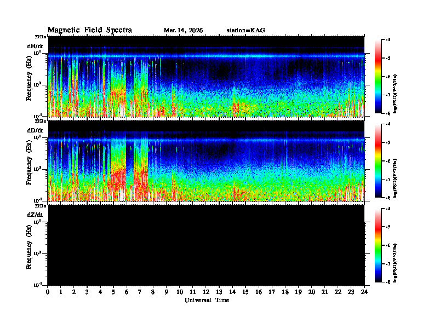
Task: Click the dZ/dt panel color scale bar
Action: [x=378, y=245]
